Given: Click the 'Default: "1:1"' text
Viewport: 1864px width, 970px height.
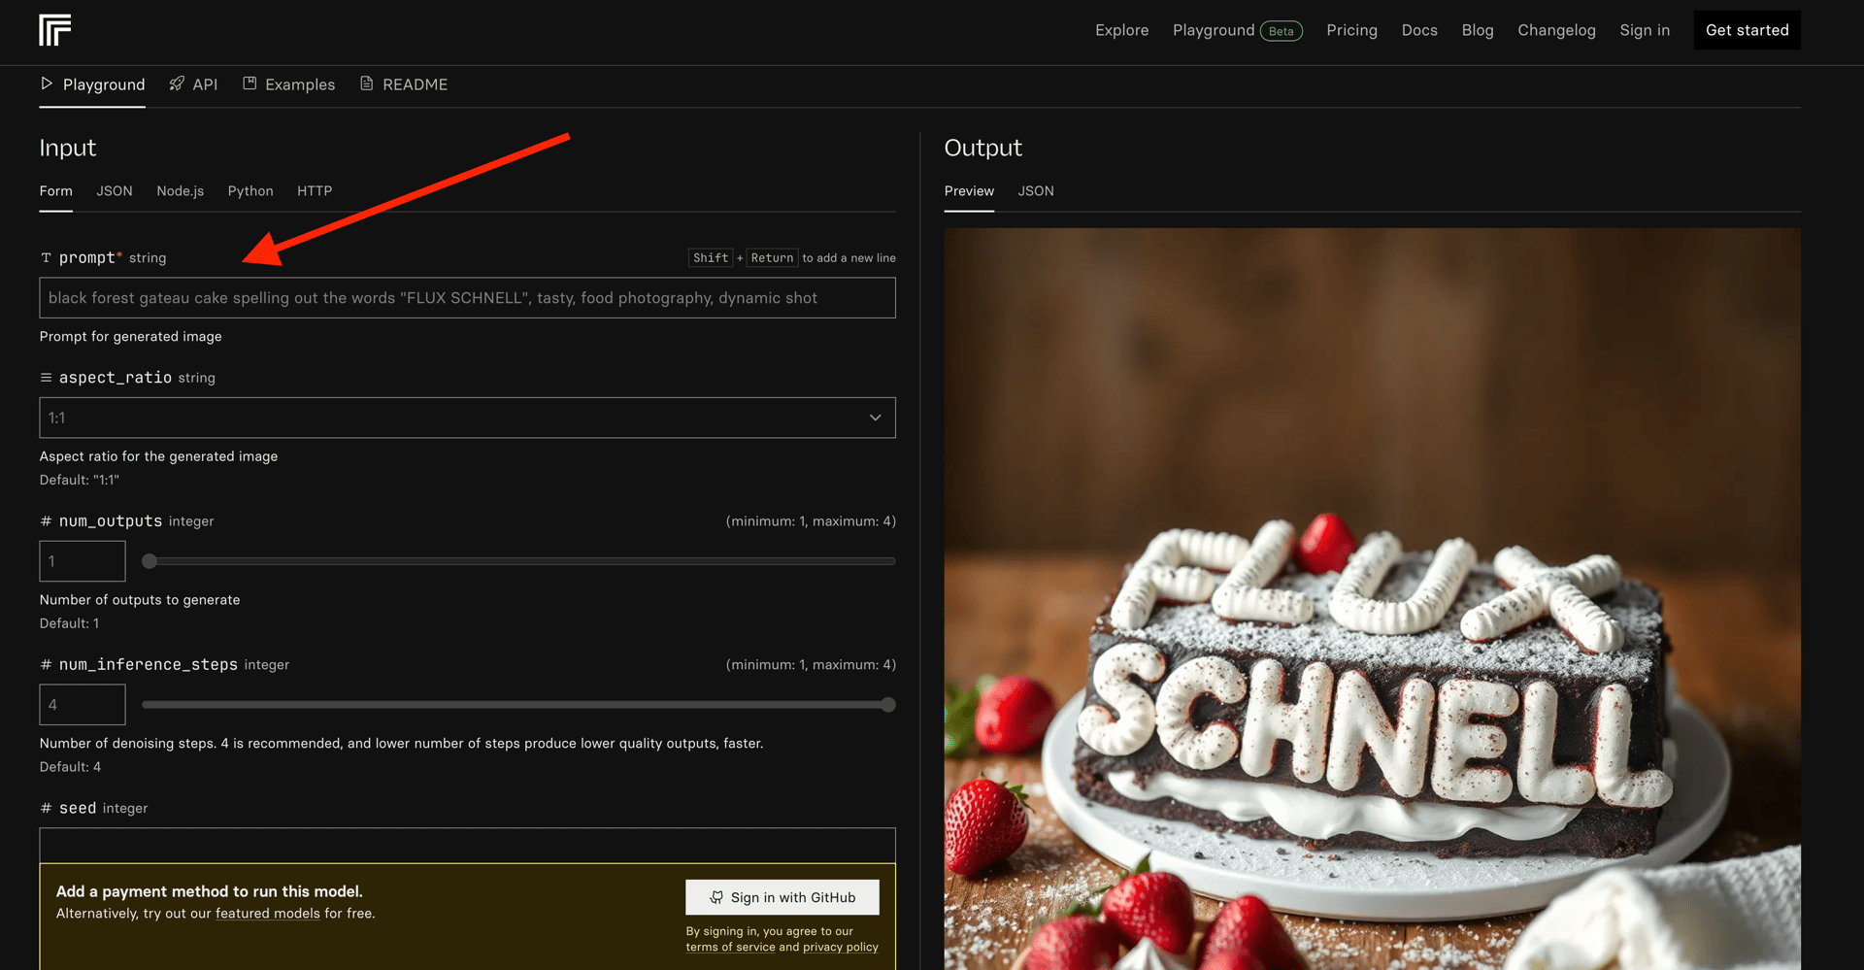Looking at the screenshot, I should 80,481.
